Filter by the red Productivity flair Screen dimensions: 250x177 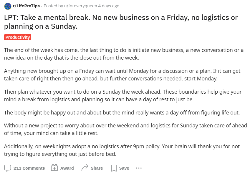(x=18, y=37)
